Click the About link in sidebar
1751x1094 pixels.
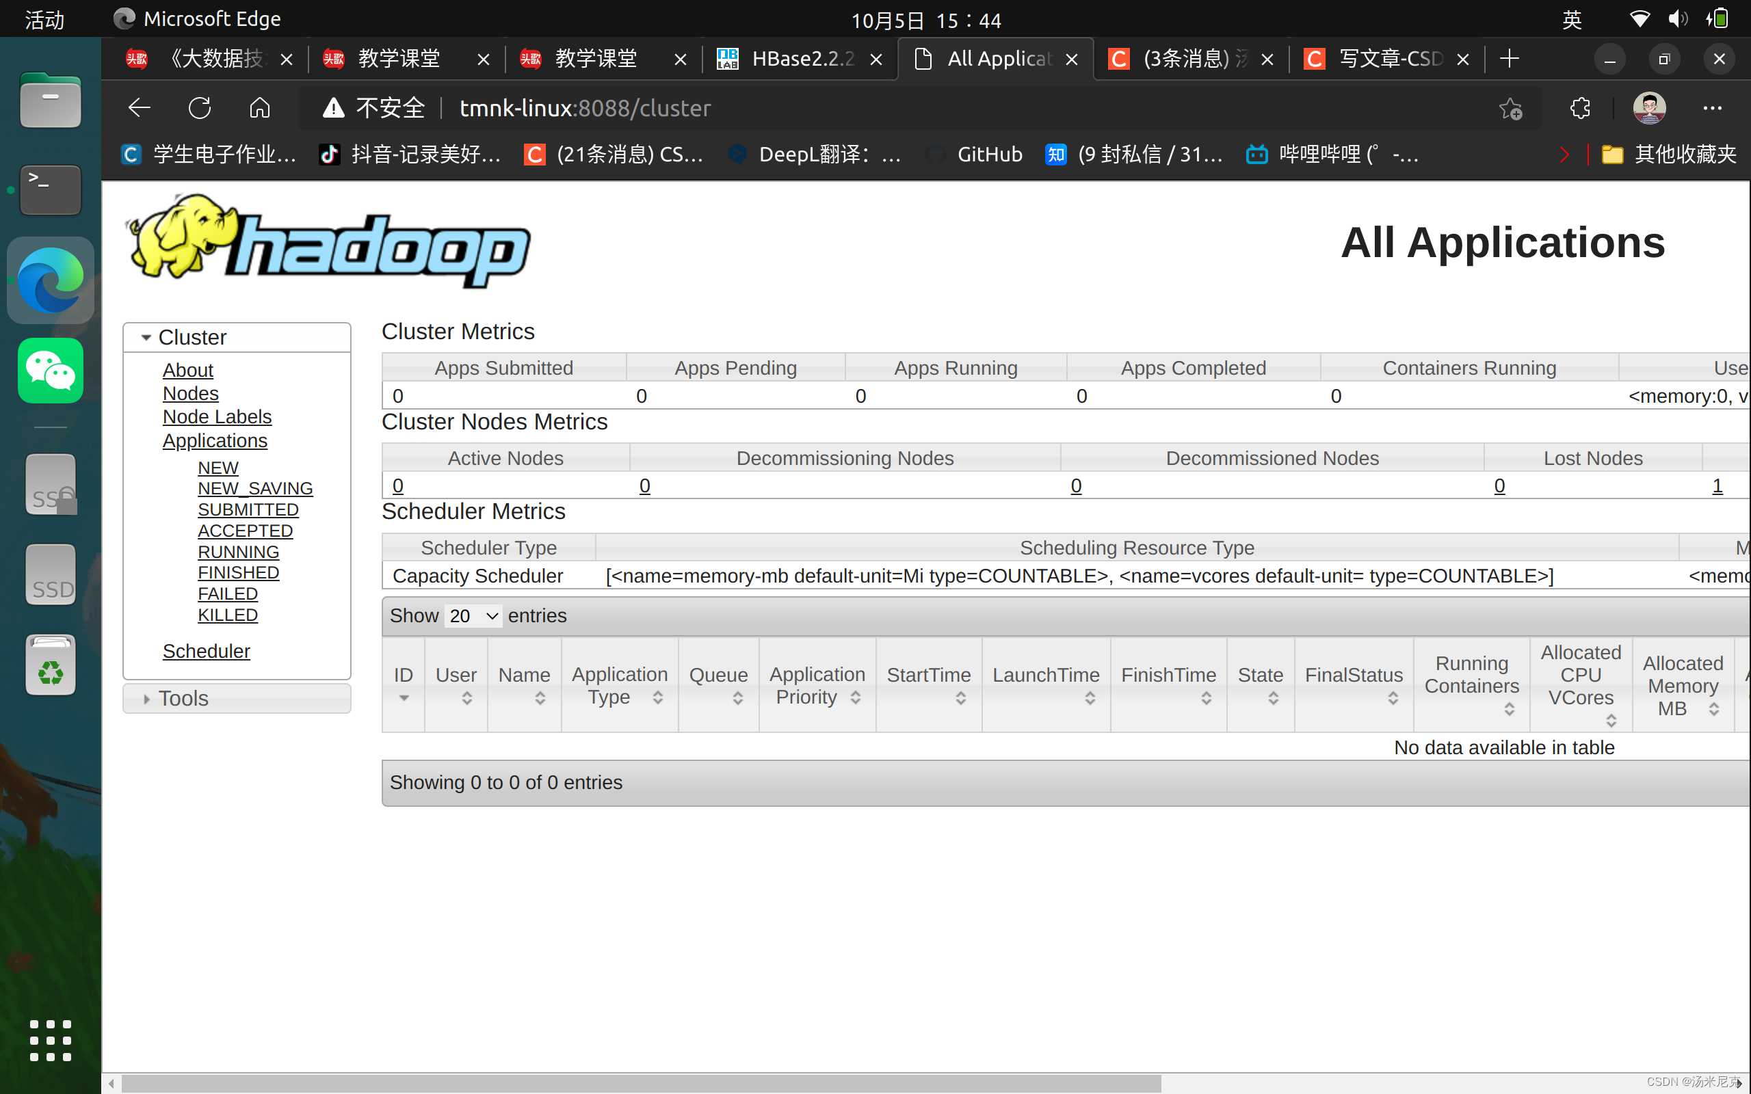tap(188, 371)
